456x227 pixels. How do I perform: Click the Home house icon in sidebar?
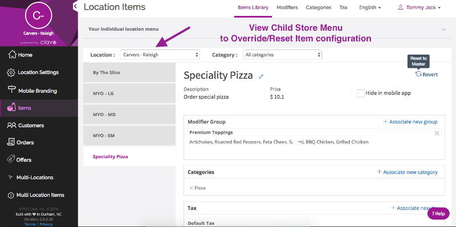[x=12, y=54]
